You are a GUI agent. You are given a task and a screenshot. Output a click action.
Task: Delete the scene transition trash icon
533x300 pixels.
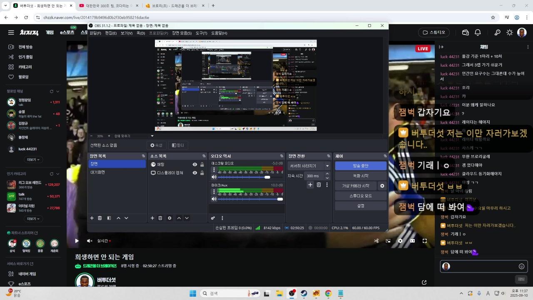(319, 185)
